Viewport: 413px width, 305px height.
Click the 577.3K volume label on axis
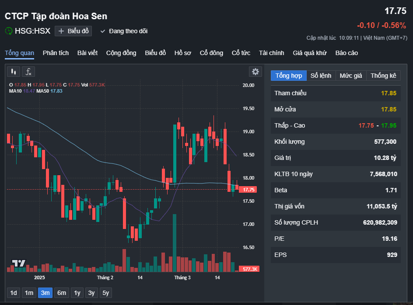[249, 269]
